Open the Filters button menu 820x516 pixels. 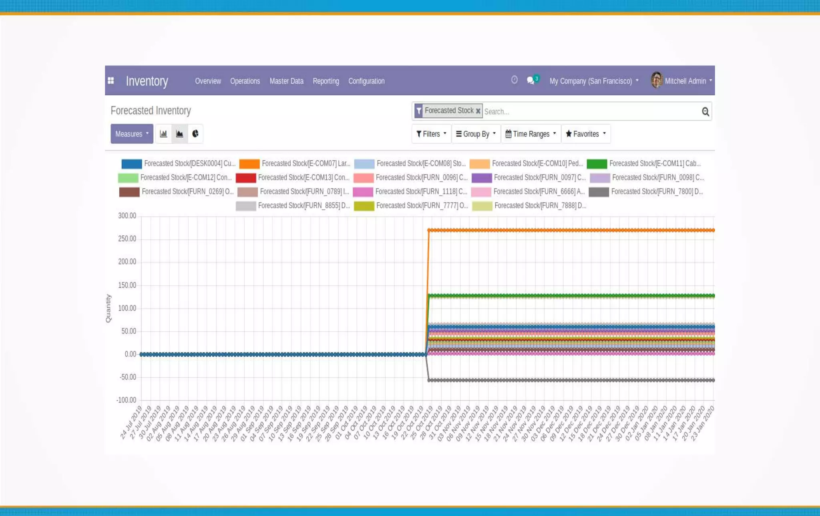(431, 134)
